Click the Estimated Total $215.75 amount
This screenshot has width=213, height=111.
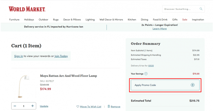[x=194, y=101]
